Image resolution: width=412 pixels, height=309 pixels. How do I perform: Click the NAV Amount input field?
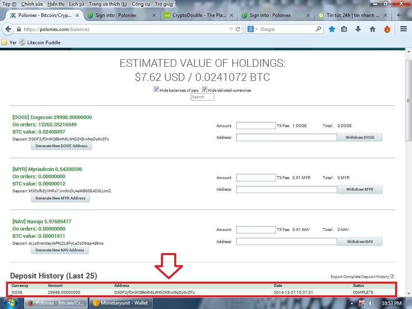coord(256,230)
